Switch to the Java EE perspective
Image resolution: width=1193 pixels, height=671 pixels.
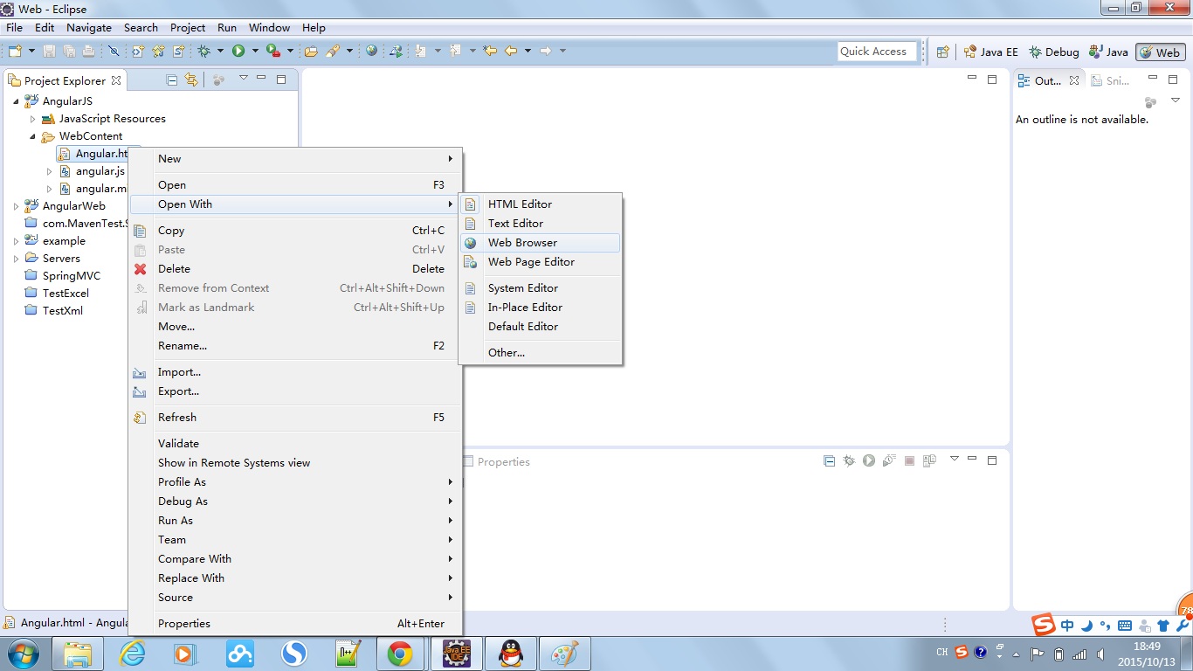pos(991,52)
